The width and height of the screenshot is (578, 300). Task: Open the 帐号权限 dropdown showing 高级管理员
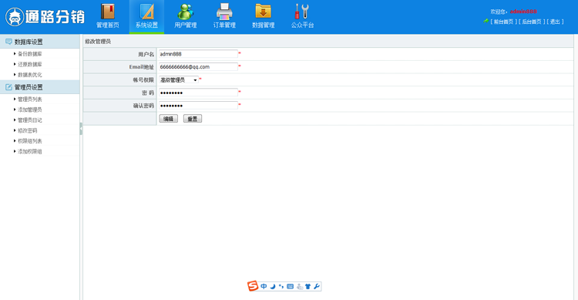[179, 79]
